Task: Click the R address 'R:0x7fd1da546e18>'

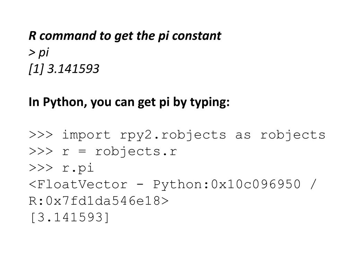Action: point(99,201)
